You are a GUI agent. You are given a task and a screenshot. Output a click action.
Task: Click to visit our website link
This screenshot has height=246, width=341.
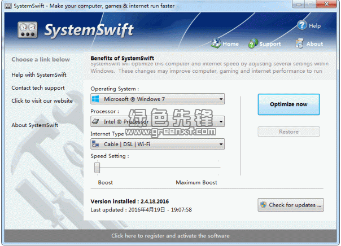coord(42,101)
